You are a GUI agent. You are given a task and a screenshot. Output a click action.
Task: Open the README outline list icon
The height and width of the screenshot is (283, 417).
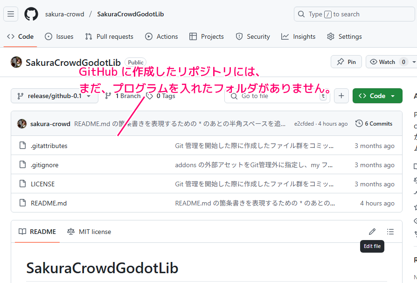(x=390, y=232)
